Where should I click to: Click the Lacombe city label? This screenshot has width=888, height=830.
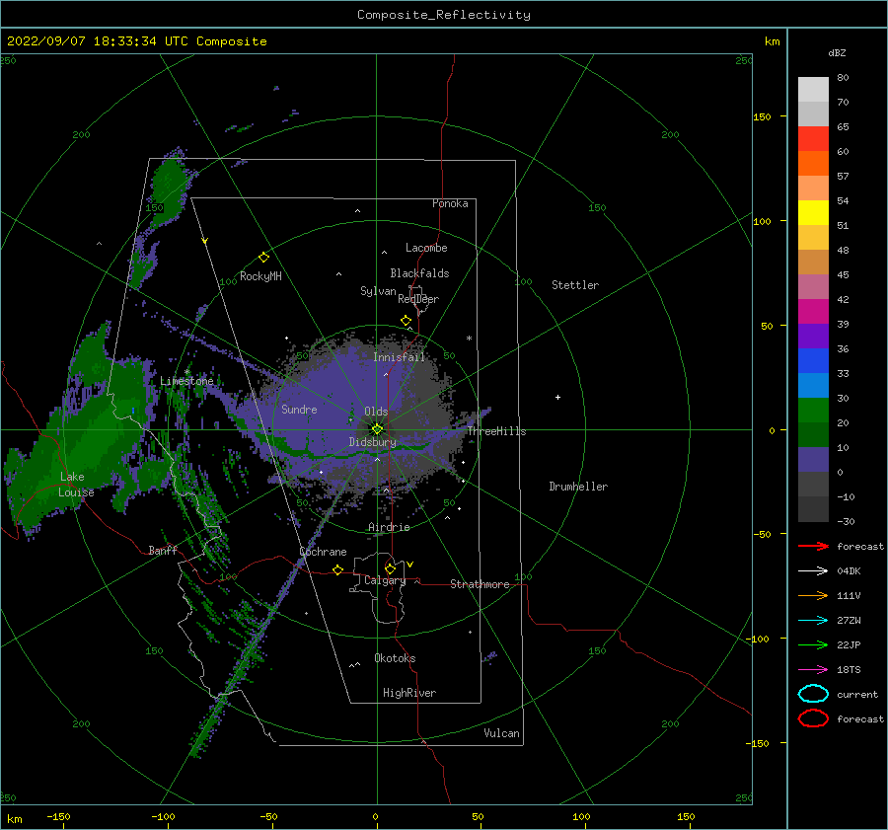tap(426, 248)
